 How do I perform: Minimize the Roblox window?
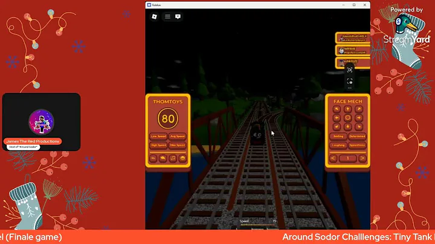(343, 5)
